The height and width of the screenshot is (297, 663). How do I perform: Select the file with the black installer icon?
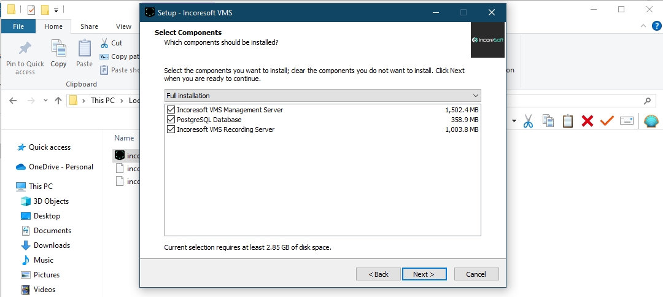coord(127,155)
